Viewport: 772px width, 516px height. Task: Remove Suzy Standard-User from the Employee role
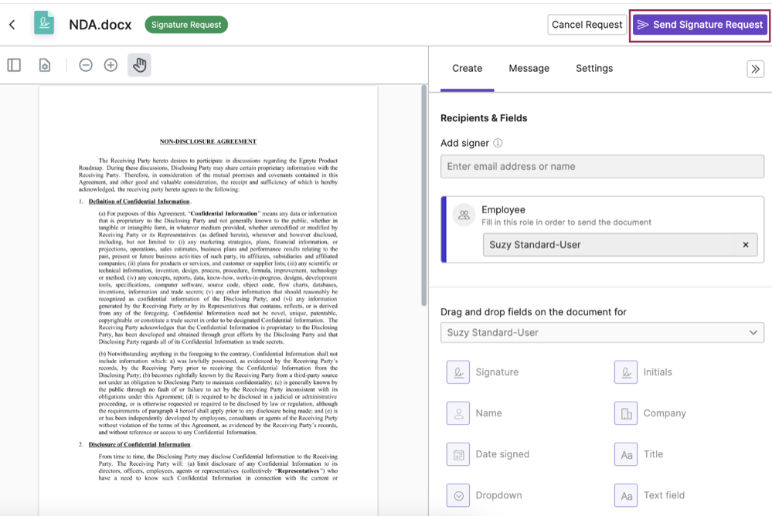click(745, 245)
